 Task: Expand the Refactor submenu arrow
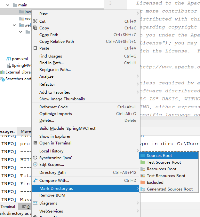coord(138,84)
